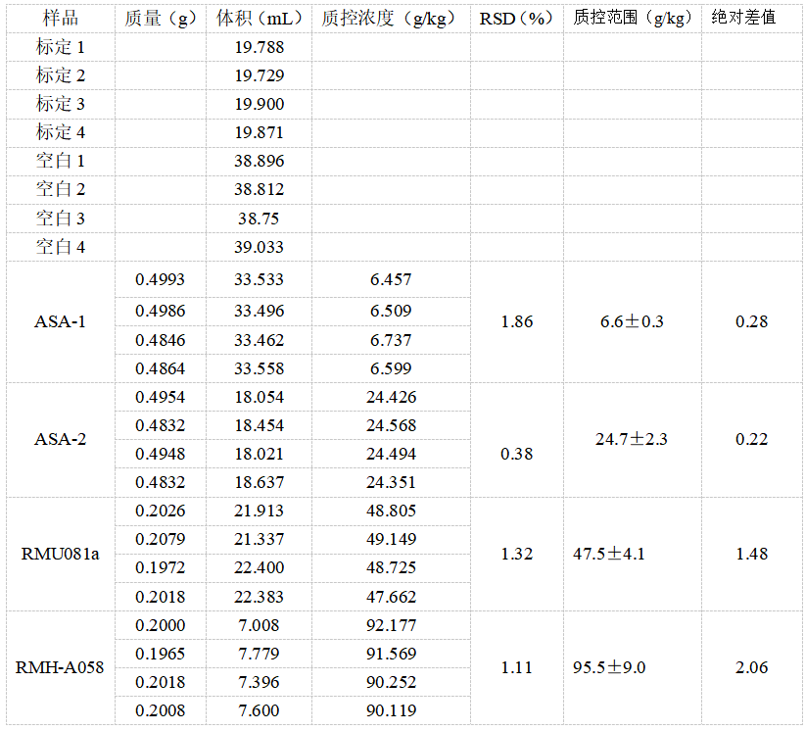Click the mass value 0.4993

(x=160, y=279)
